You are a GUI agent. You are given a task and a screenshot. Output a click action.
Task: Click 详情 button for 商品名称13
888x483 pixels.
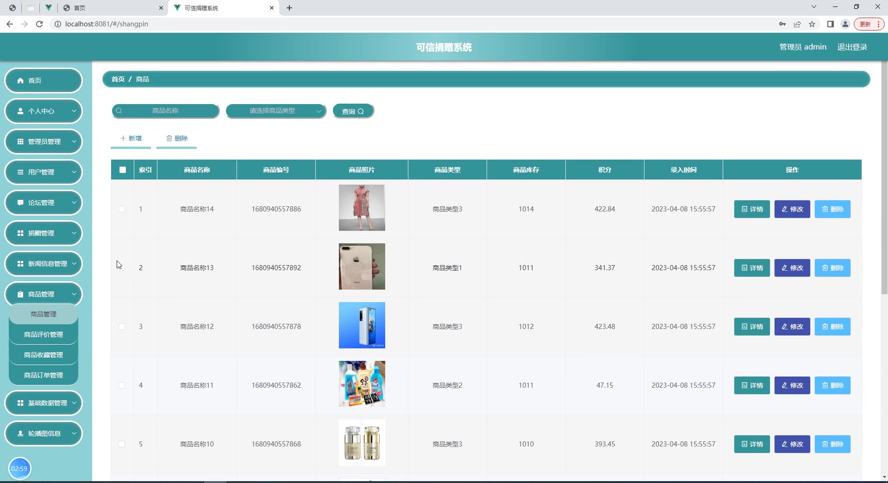click(x=751, y=268)
